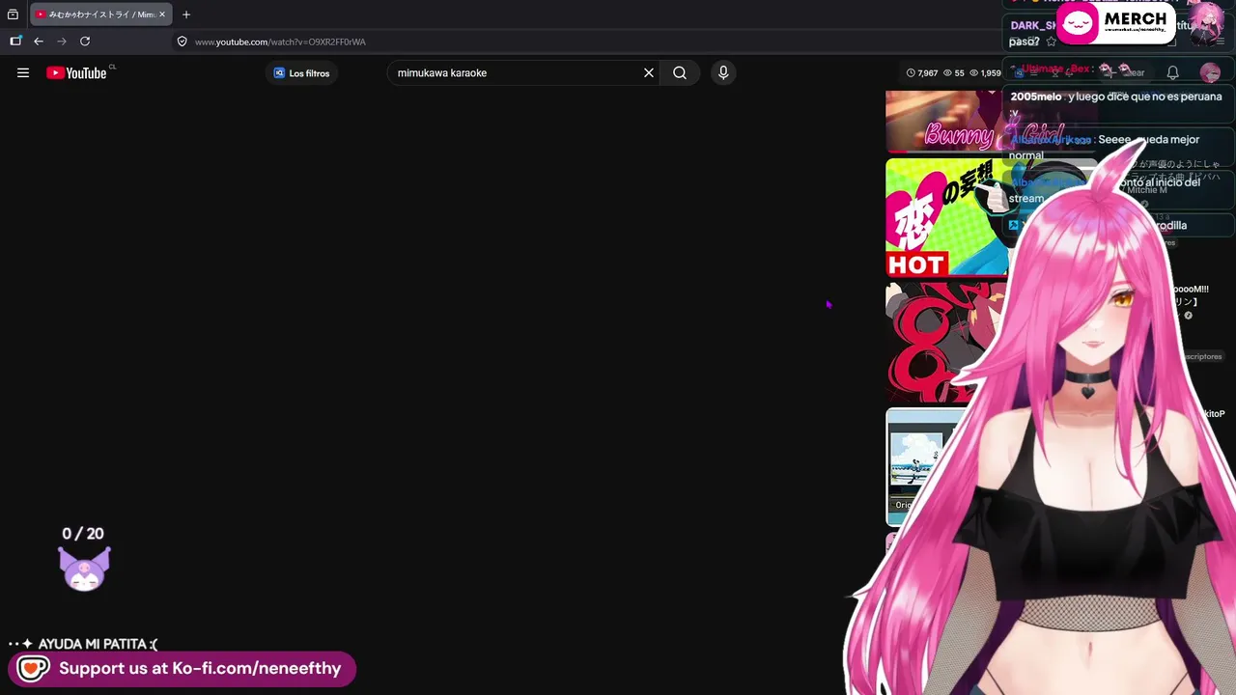Close the YouTube Mimukawa tab

coord(162,14)
